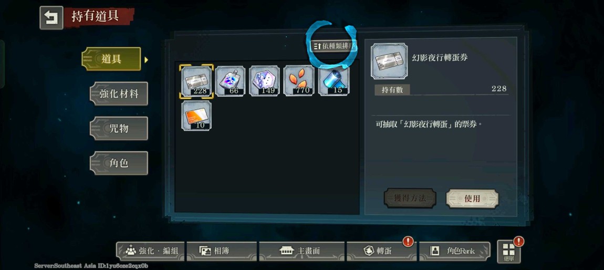The image size is (604, 270).
Task: Open the grid menu icon
Action: click(x=508, y=251)
